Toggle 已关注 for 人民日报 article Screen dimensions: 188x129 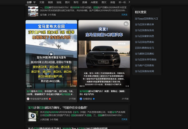[124, 119]
